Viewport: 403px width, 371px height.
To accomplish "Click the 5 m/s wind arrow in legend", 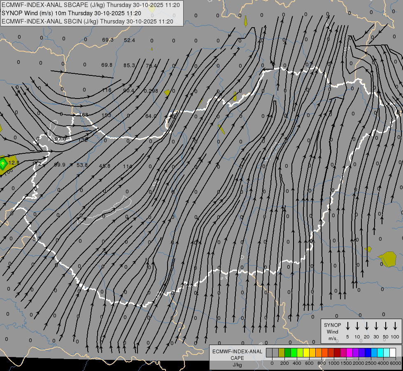I will (x=348, y=326).
